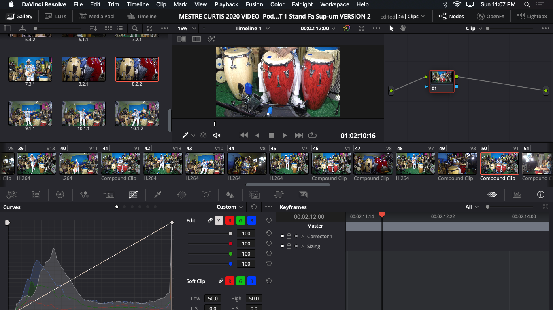
Task: Show the Scopes panel icon
Action: click(x=516, y=195)
